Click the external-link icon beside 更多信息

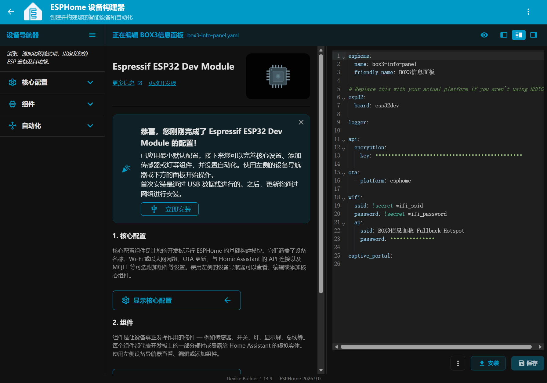tap(140, 83)
